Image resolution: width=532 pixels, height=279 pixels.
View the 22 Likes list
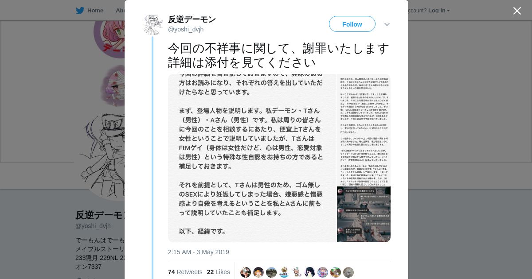tap(218, 272)
